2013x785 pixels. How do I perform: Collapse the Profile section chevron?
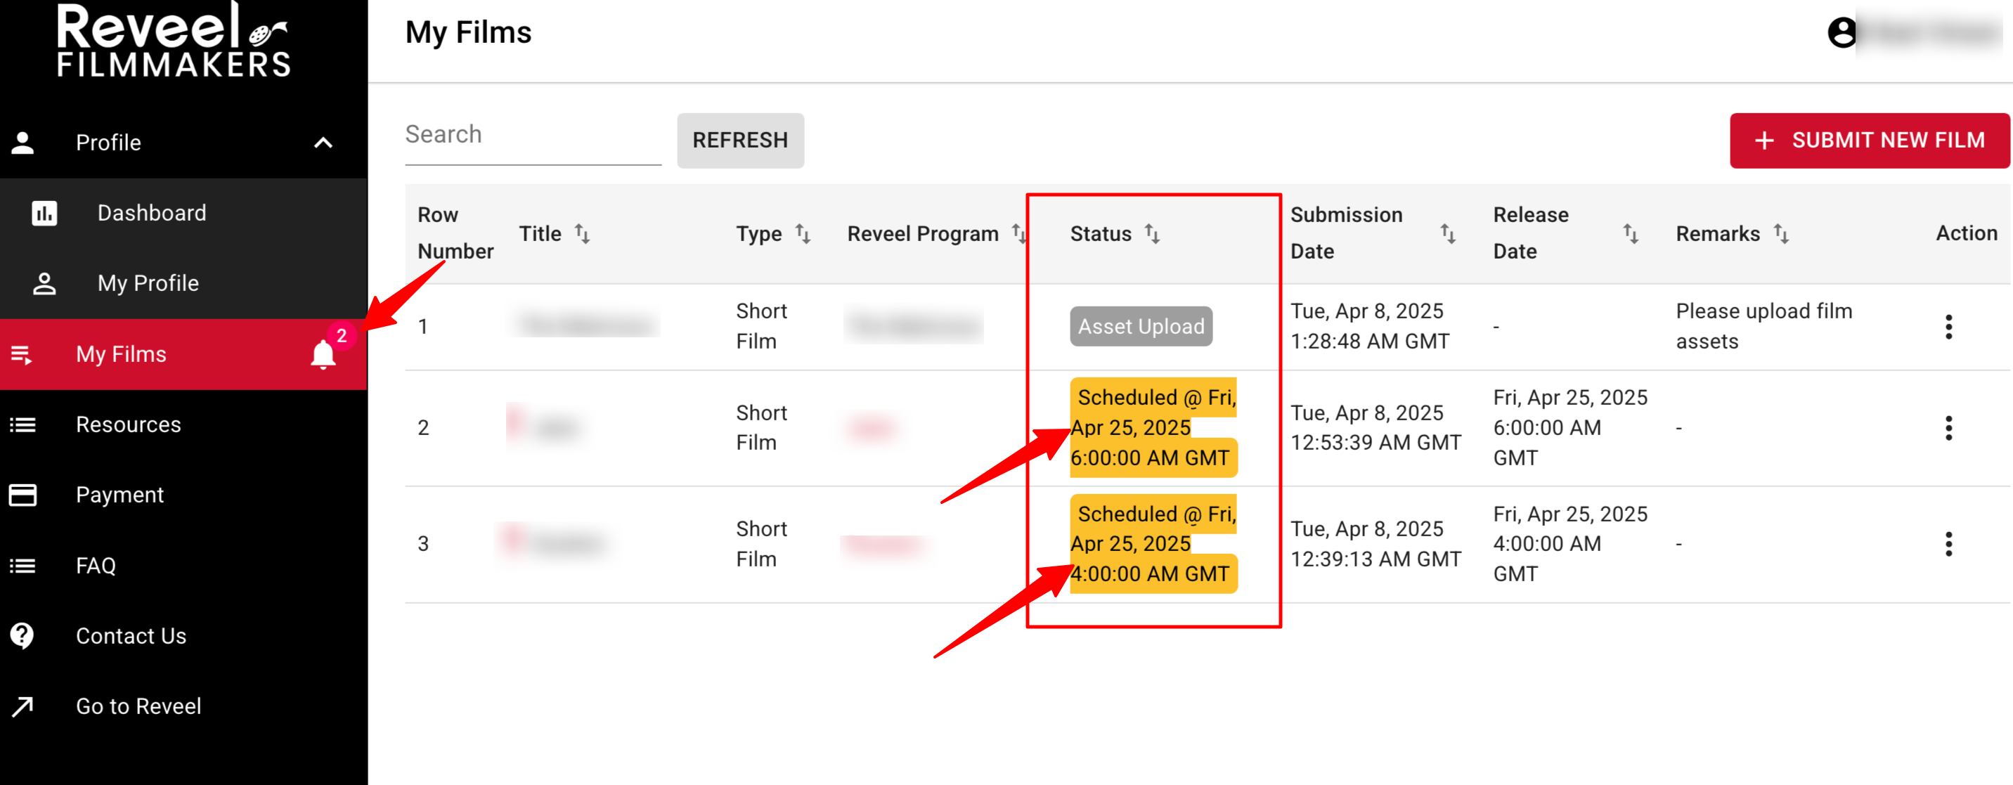pos(323,143)
